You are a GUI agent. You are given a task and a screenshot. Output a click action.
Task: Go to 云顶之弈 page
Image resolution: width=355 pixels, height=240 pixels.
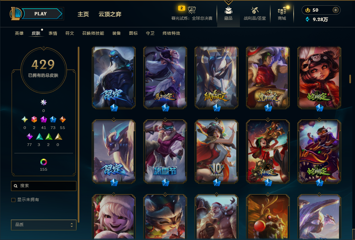pos(110,14)
